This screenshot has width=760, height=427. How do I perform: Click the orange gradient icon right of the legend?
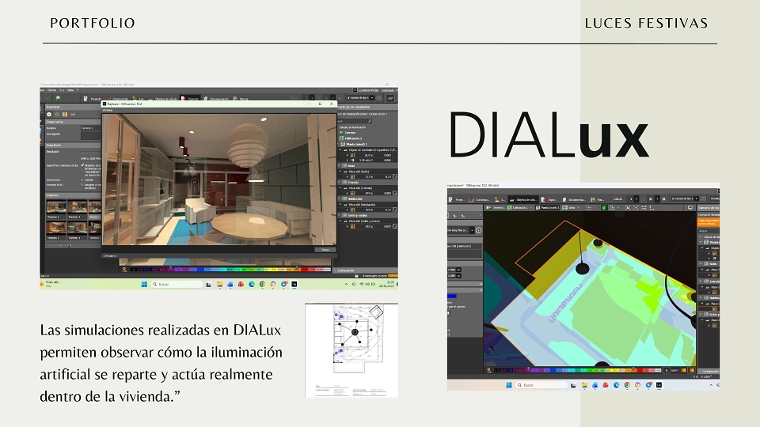point(683,370)
